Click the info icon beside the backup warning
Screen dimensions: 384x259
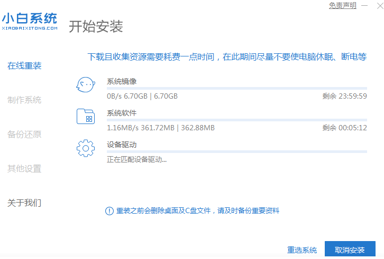pyautogui.click(x=109, y=211)
